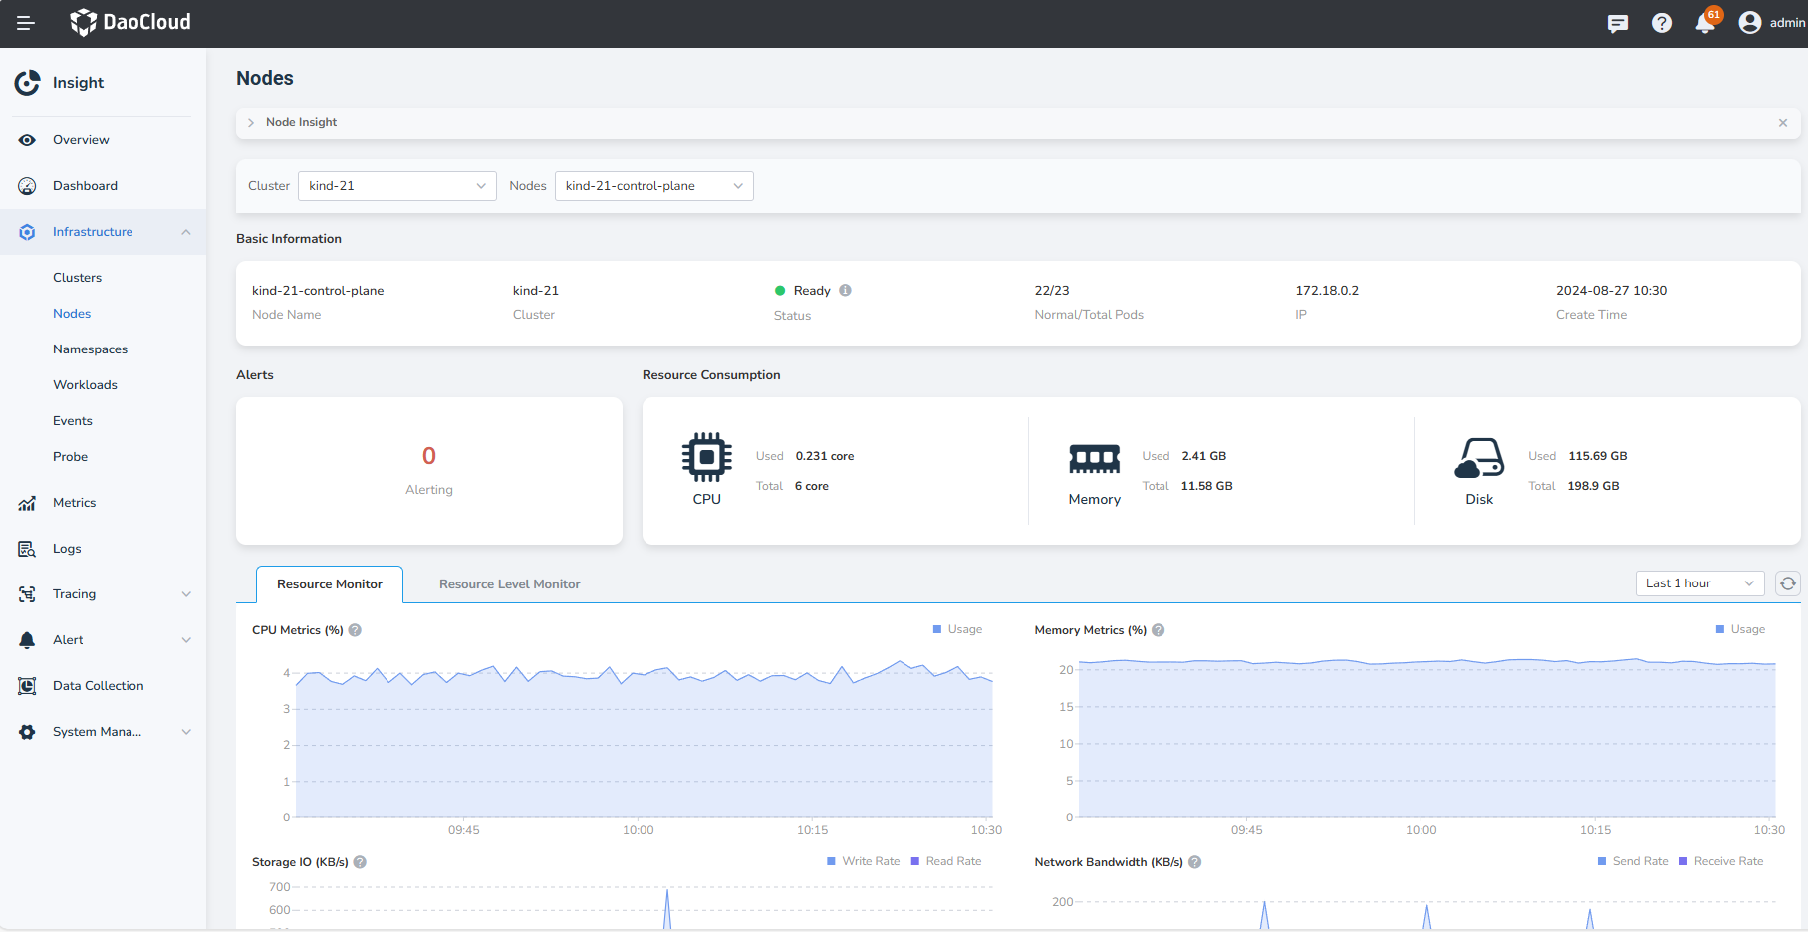The image size is (1808, 932).
Task: Click the Node Insight breadcrumb
Action: click(x=302, y=122)
